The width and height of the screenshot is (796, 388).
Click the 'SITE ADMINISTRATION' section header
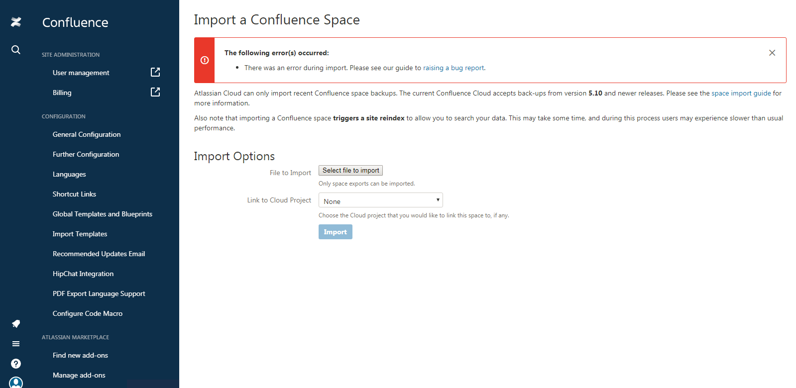[x=71, y=55]
